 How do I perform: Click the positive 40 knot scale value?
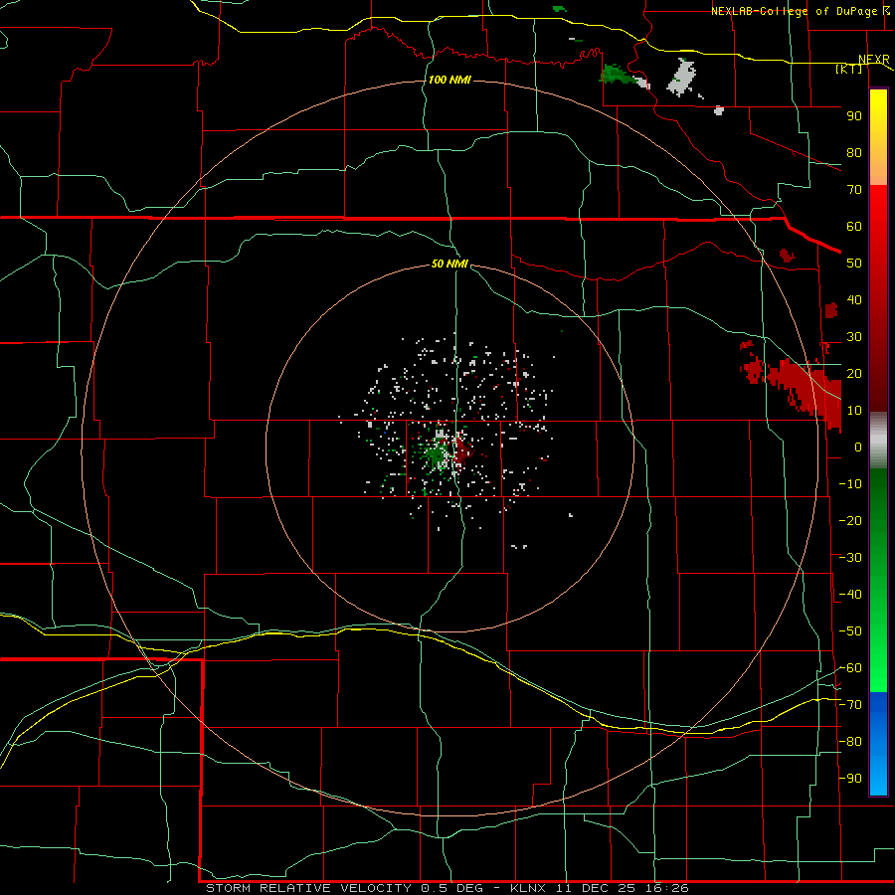[854, 299]
